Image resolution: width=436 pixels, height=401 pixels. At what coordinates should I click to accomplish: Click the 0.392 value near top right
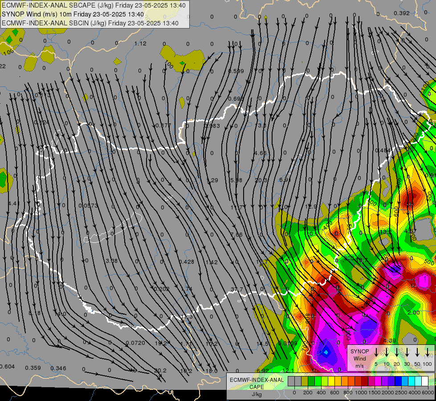[402, 13]
